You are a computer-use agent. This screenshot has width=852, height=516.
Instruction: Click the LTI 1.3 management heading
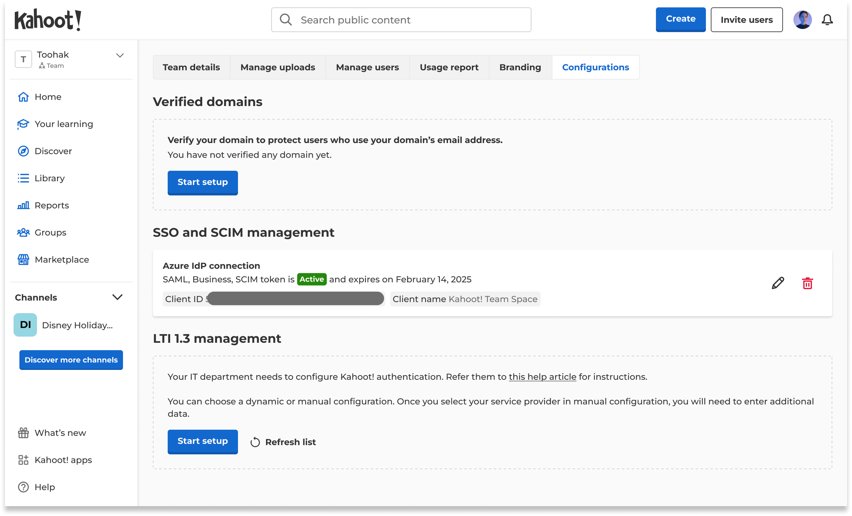(217, 338)
